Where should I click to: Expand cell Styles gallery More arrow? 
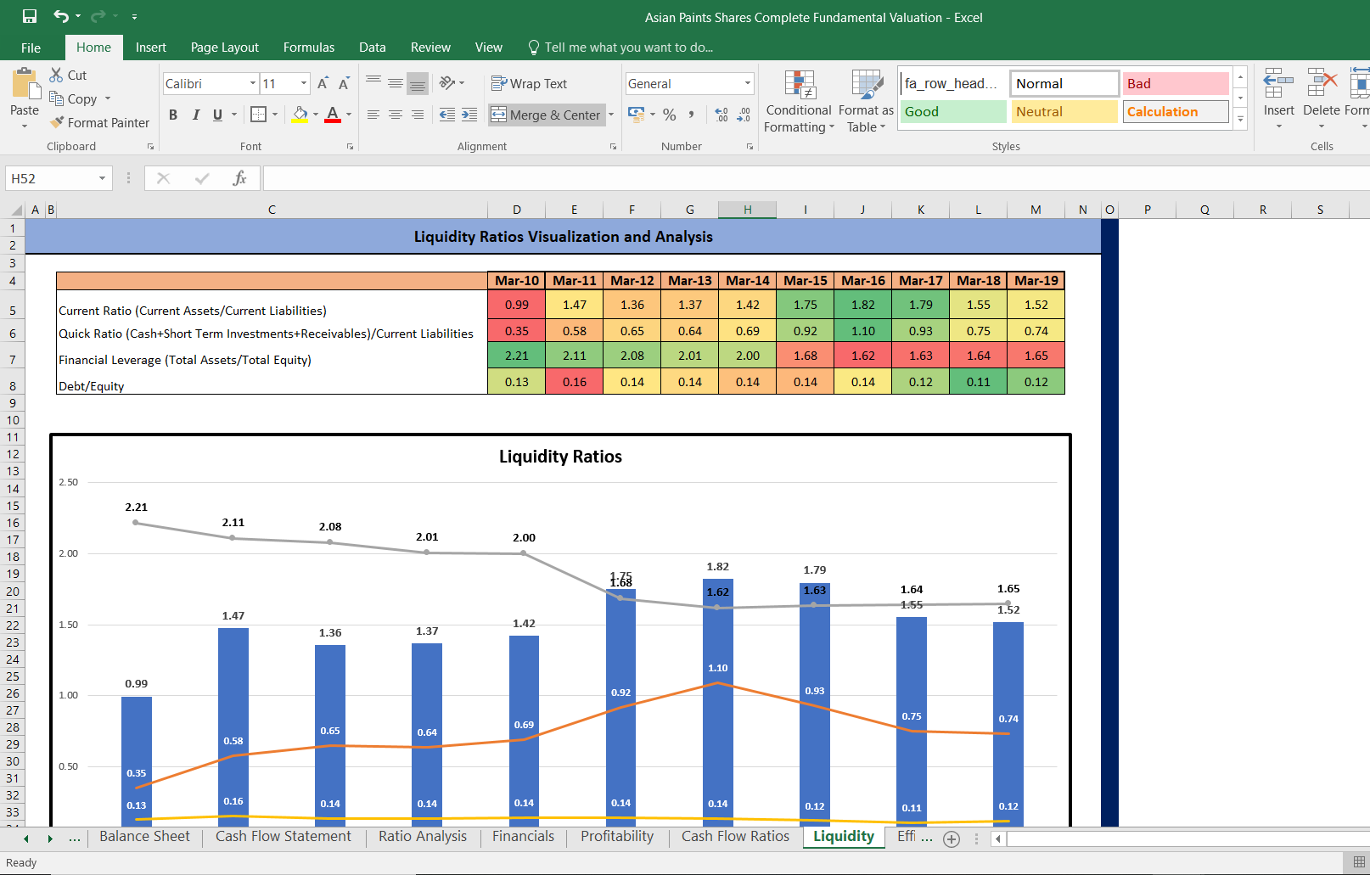coord(1241,120)
